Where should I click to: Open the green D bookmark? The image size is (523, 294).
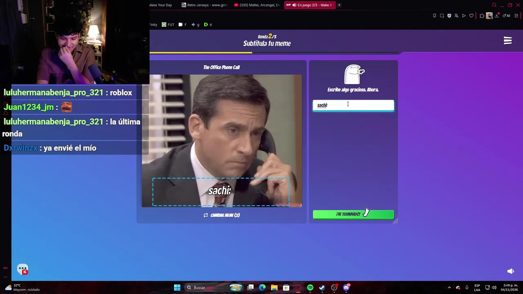pos(208,24)
